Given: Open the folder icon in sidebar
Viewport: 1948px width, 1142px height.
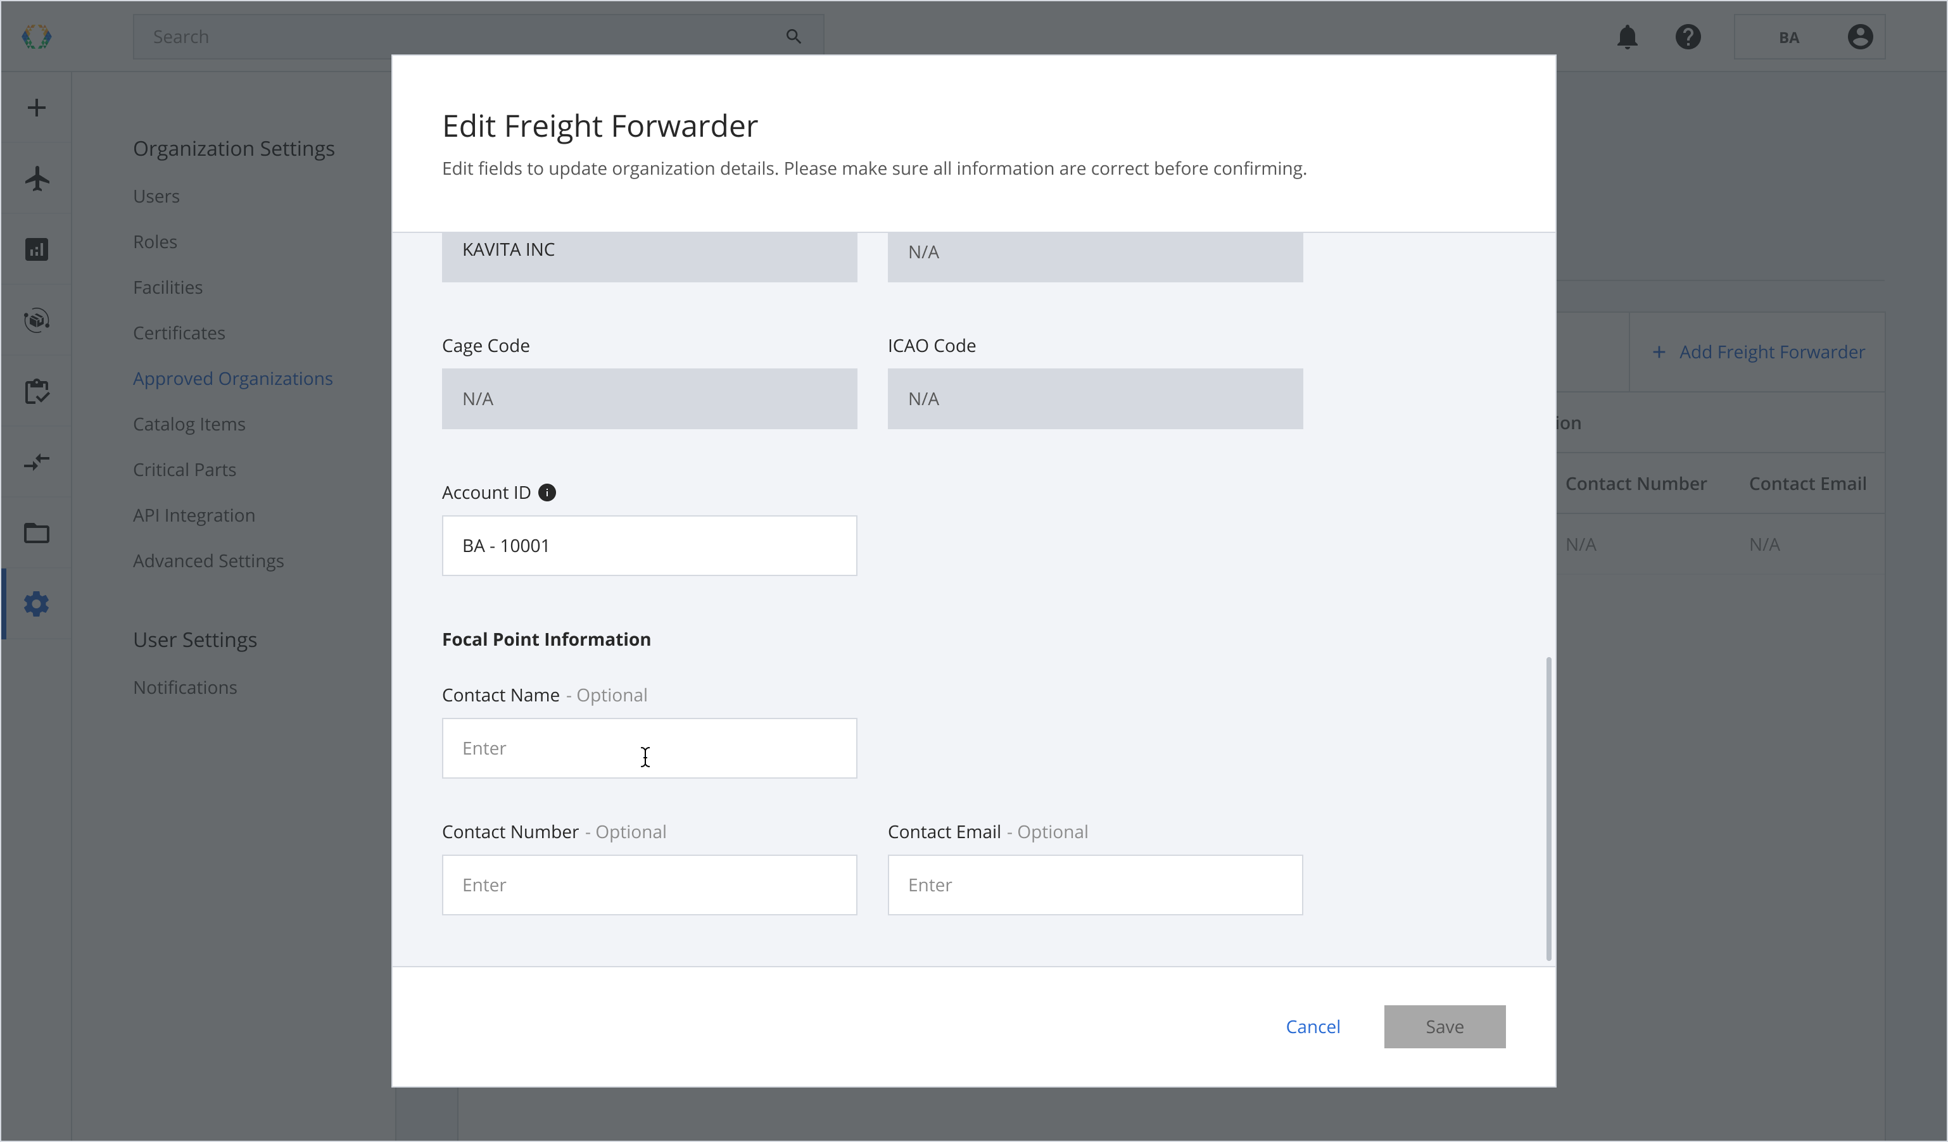Looking at the screenshot, I should [x=36, y=533].
